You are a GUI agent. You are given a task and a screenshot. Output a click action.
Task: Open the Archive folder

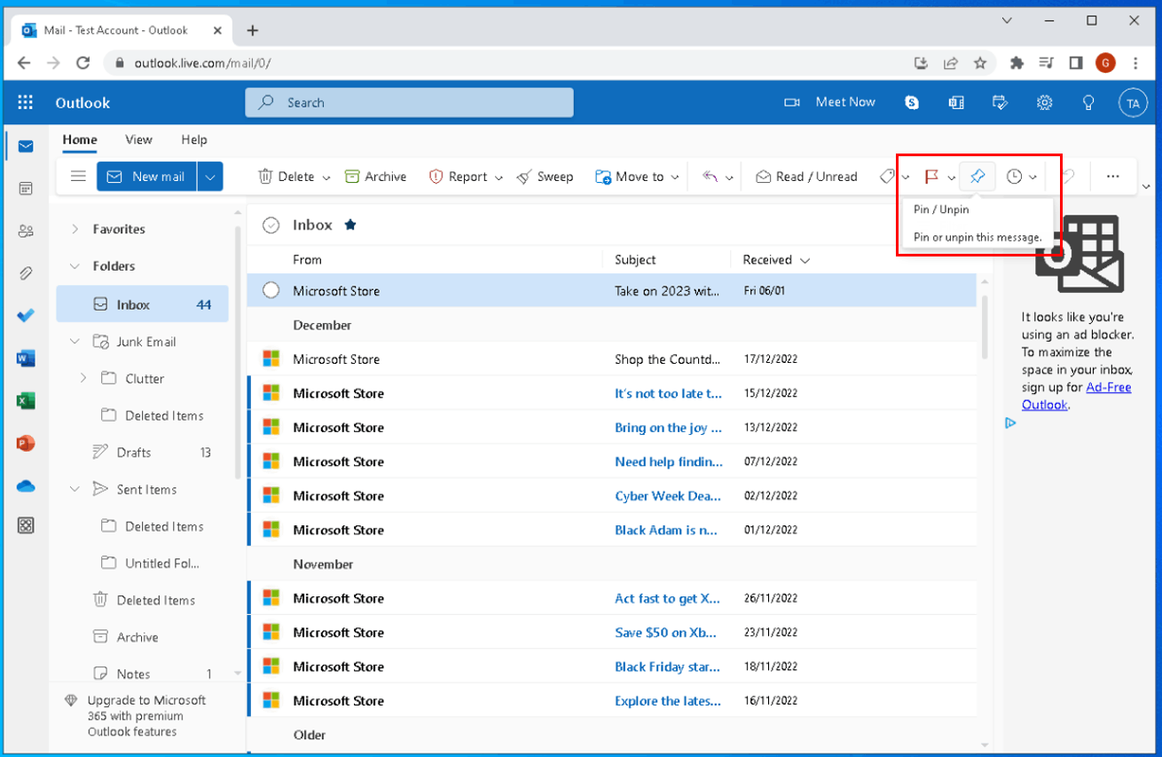pyautogui.click(x=142, y=637)
